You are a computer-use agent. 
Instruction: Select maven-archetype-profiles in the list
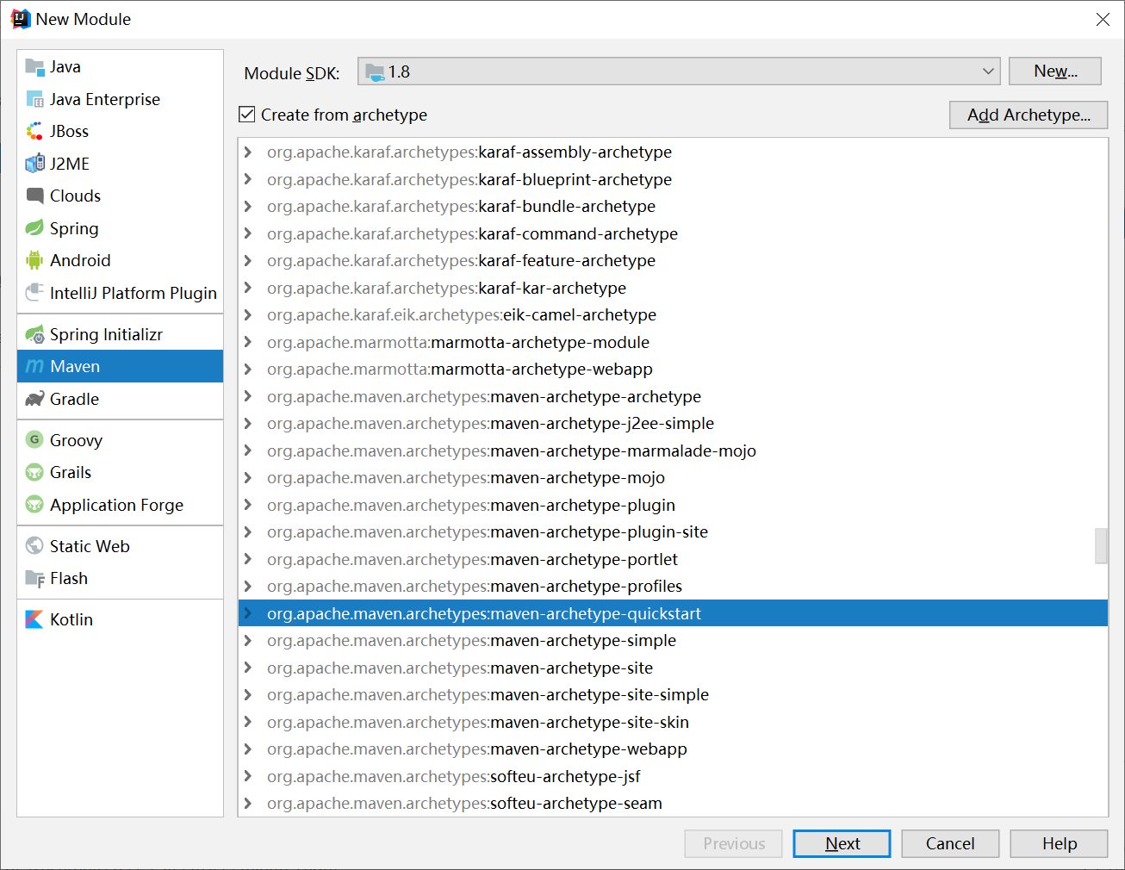(673, 586)
